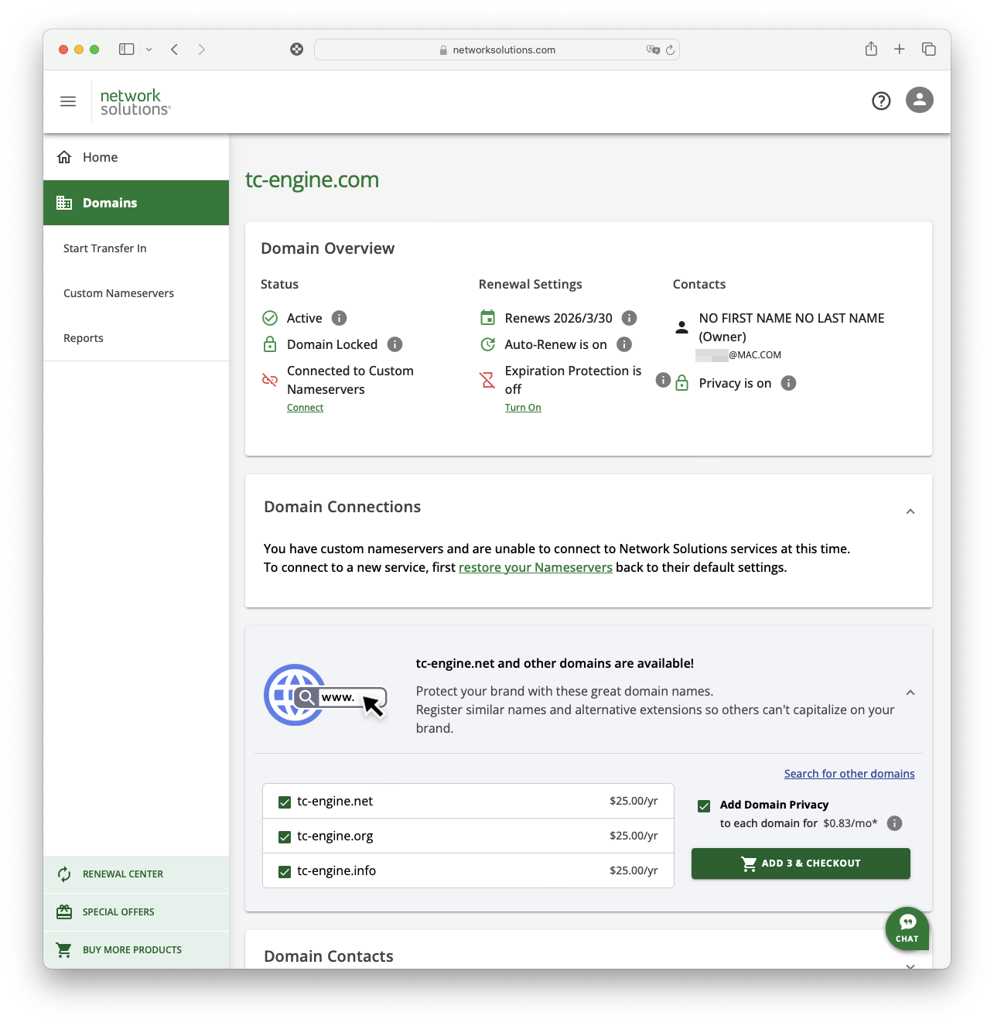Click the Expiration Protection hourglass icon
This screenshot has width=994, height=1026.
click(487, 380)
